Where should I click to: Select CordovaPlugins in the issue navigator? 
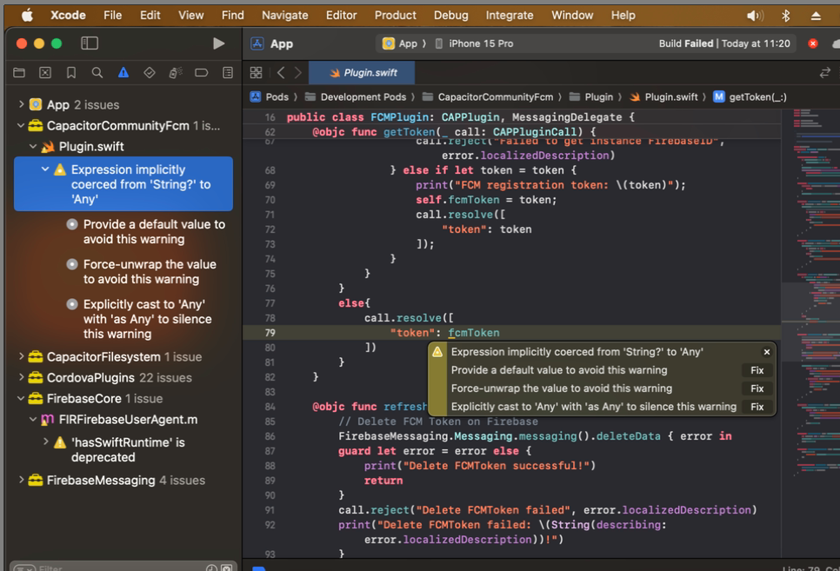[123, 377]
